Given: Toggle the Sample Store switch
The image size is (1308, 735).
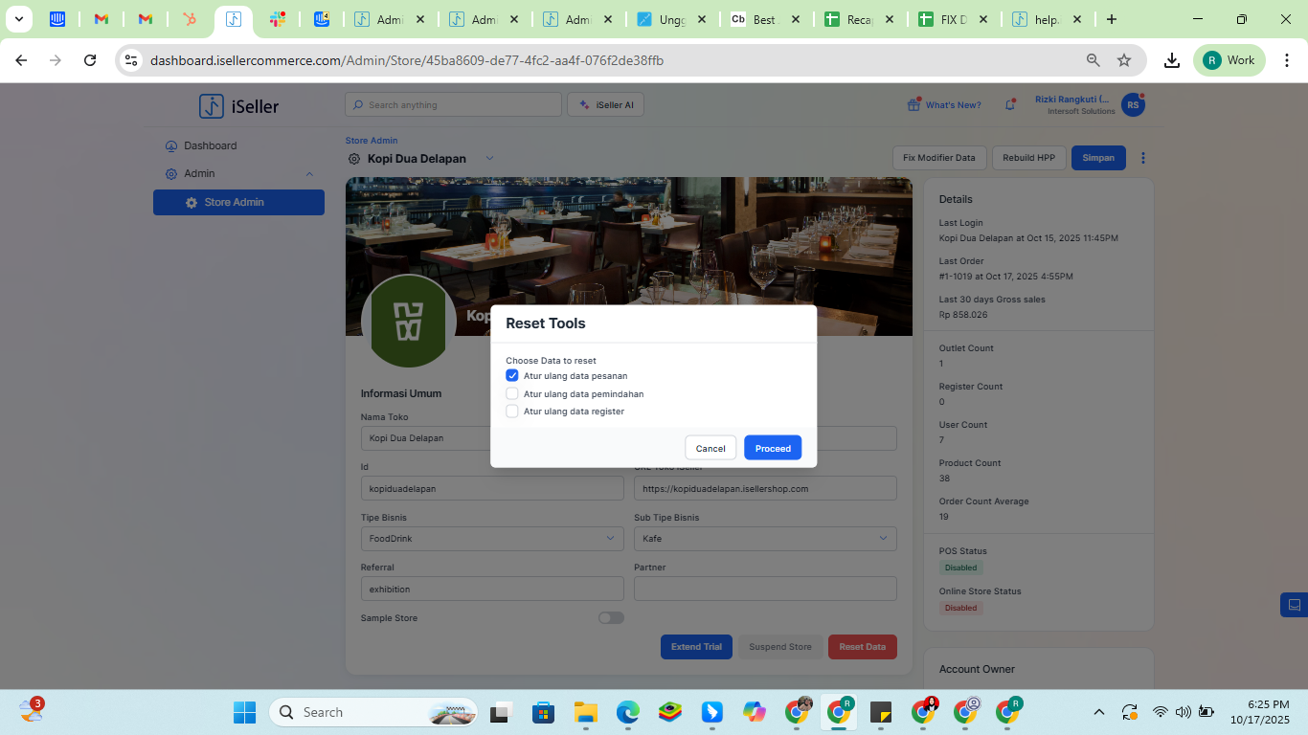Looking at the screenshot, I should click(x=611, y=618).
